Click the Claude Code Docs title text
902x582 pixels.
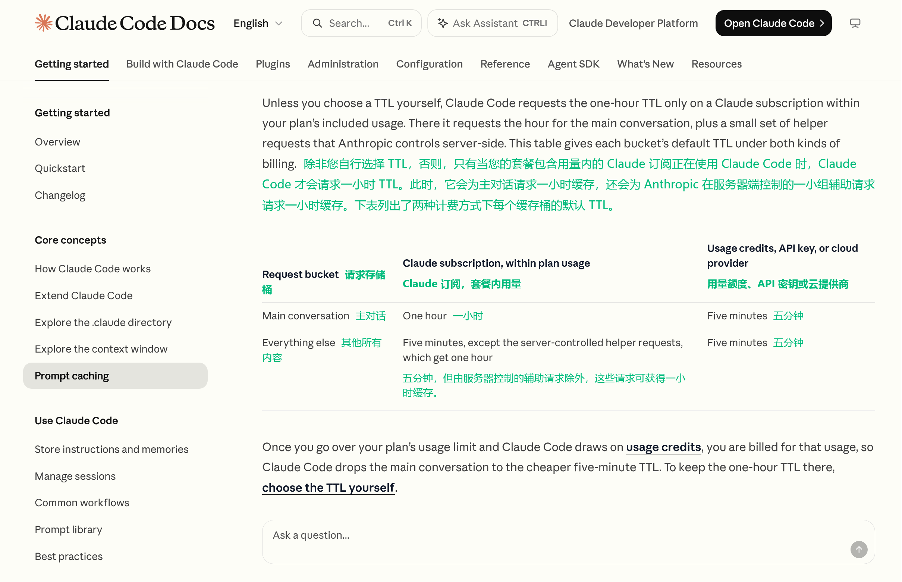(x=135, y=24)
